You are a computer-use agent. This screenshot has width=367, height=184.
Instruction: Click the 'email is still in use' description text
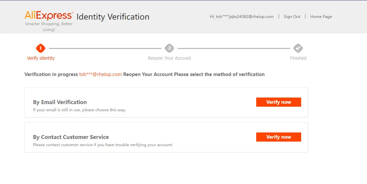[x=79, y=110]
